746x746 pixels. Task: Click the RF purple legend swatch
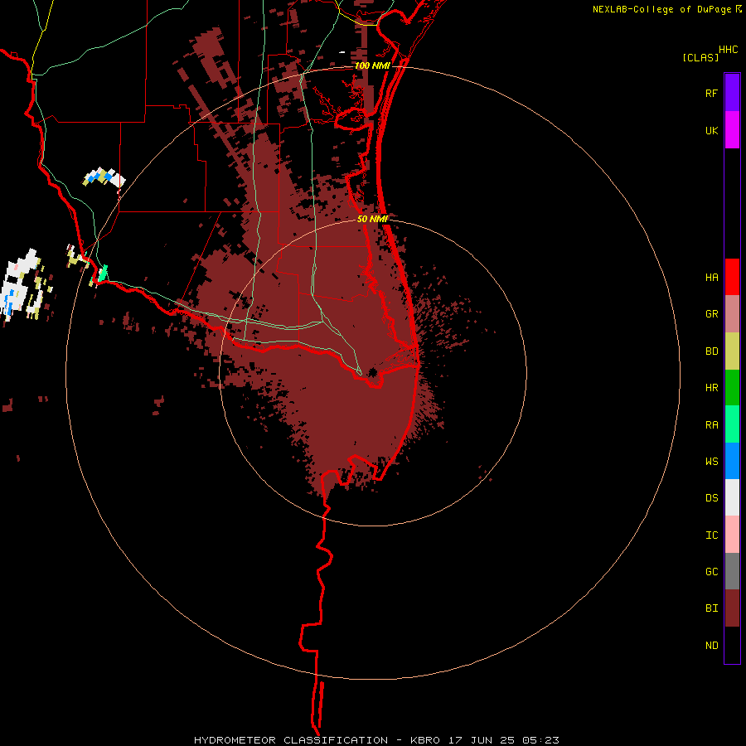pos(732,93)
